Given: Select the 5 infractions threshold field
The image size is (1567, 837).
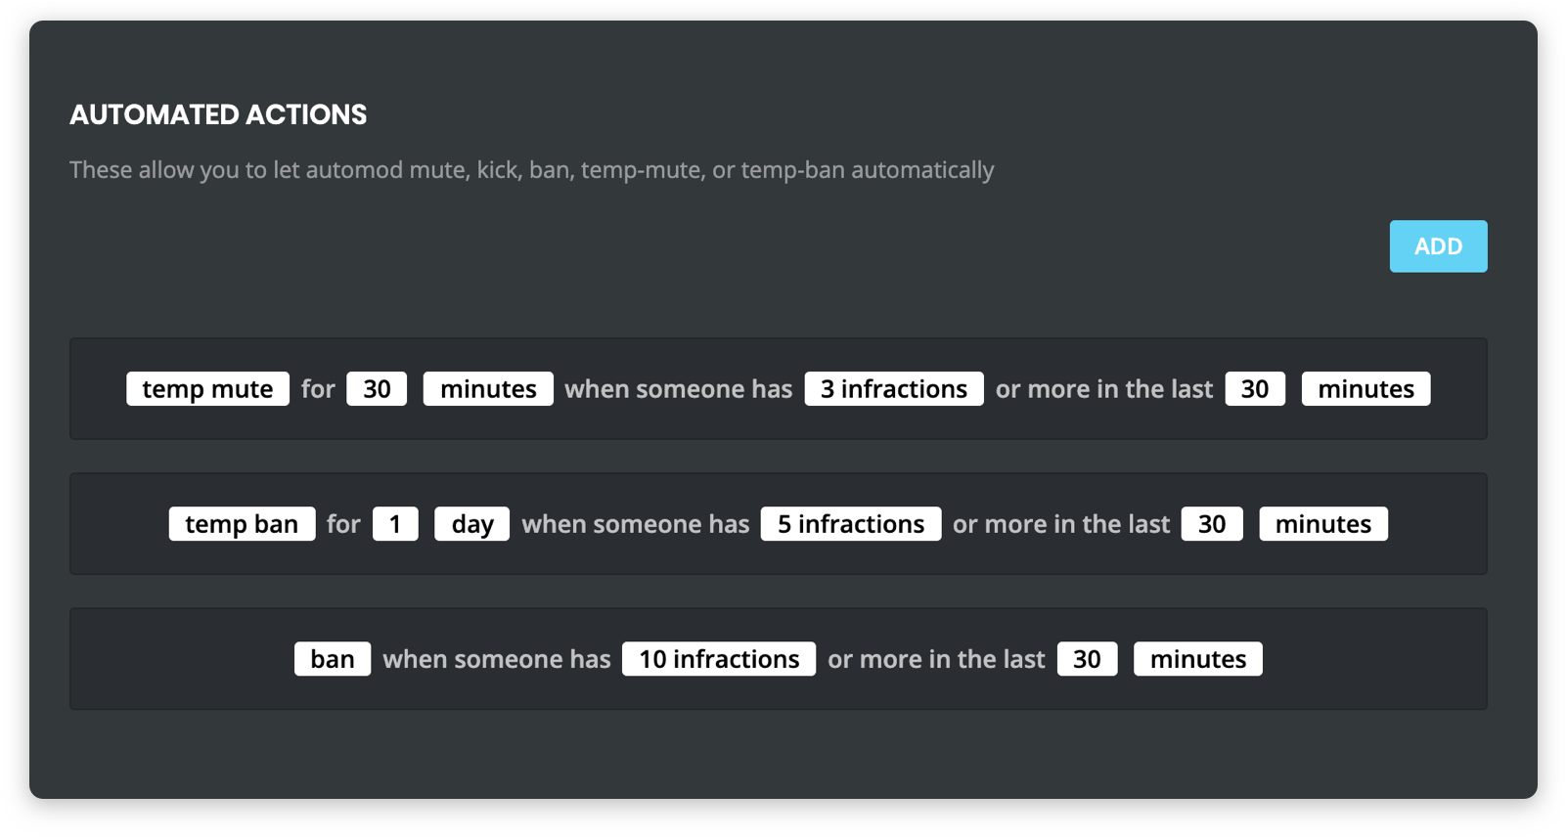Looking at the screenshot, I should coord(850,524).
